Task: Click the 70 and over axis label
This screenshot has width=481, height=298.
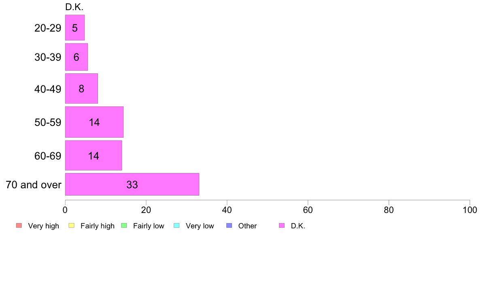Action: coord(34,185)
